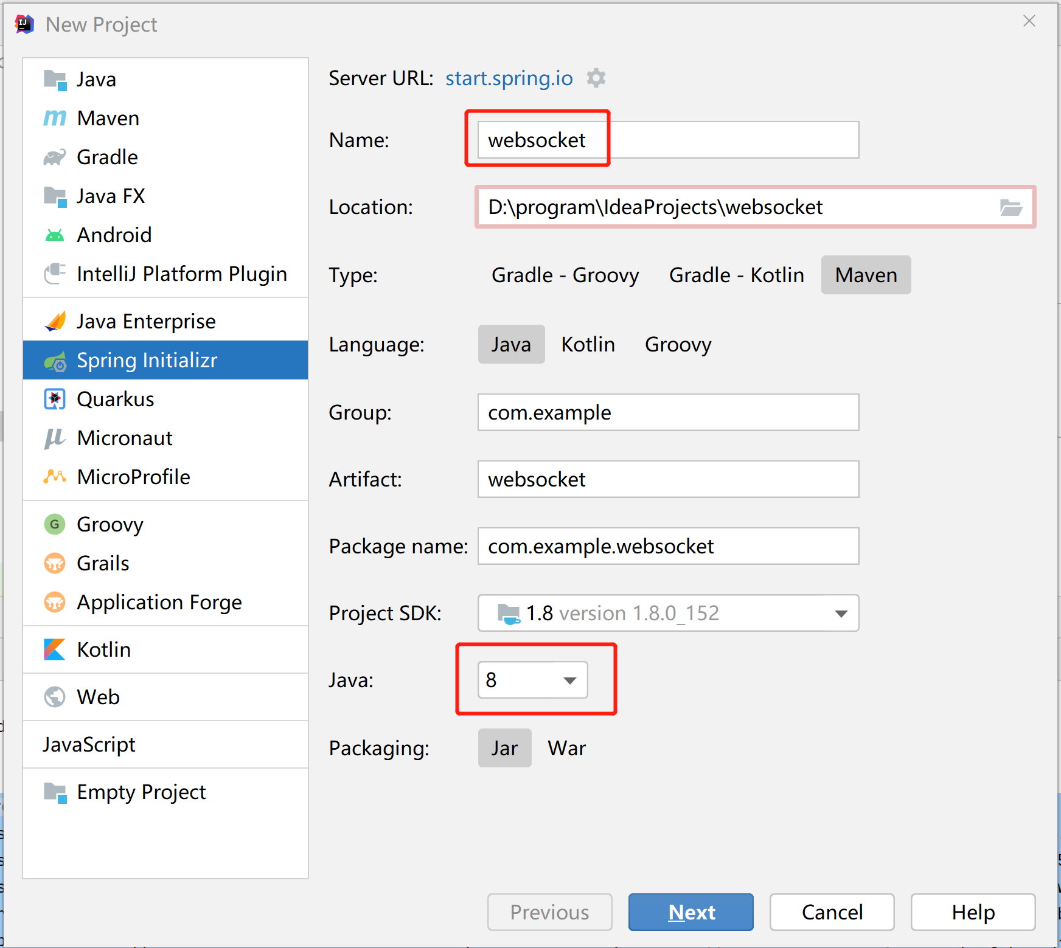
Task: Select Gradle - Groovy project type
Action: [x=565, y=275]
